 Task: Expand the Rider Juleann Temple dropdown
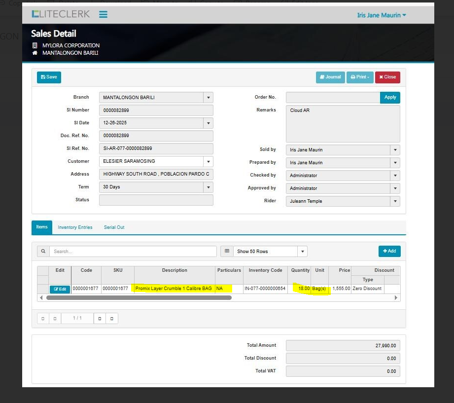(394, 201)
